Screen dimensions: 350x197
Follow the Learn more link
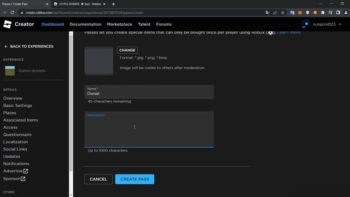coord(289,32)
